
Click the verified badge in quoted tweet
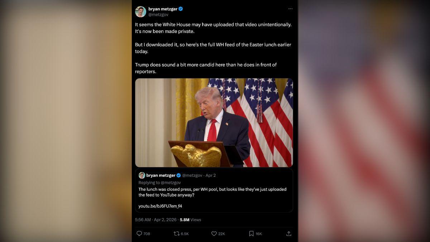pos(178,175)
